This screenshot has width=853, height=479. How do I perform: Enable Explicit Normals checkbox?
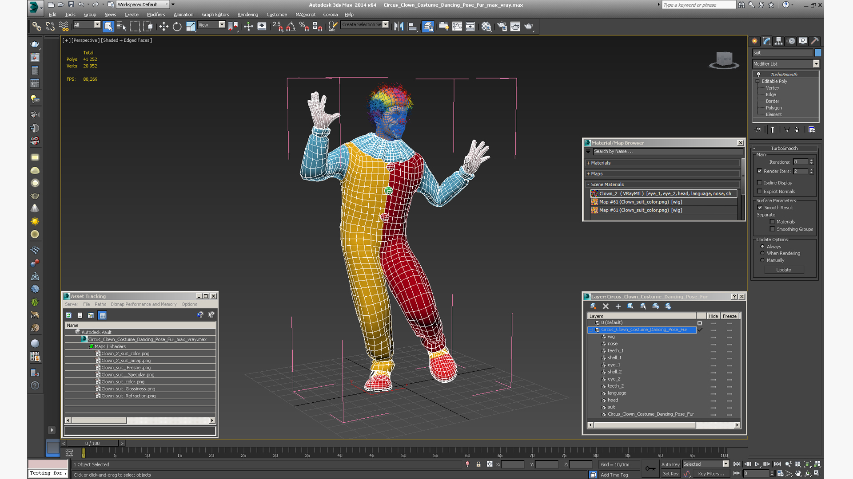pyautogui.click(x=760, y=192)
